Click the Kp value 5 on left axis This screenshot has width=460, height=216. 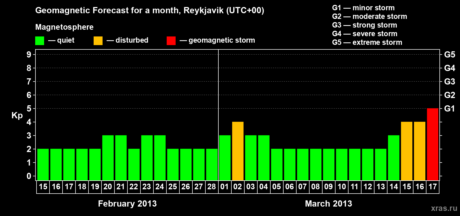click(29, 109)
